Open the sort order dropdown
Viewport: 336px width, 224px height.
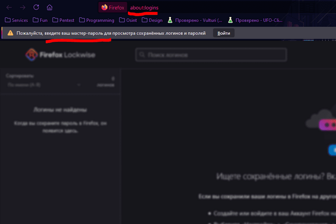click(x=44, y=85)
